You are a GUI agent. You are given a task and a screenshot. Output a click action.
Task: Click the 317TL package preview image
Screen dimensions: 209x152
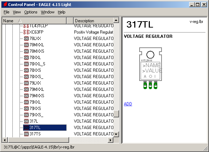151,68
